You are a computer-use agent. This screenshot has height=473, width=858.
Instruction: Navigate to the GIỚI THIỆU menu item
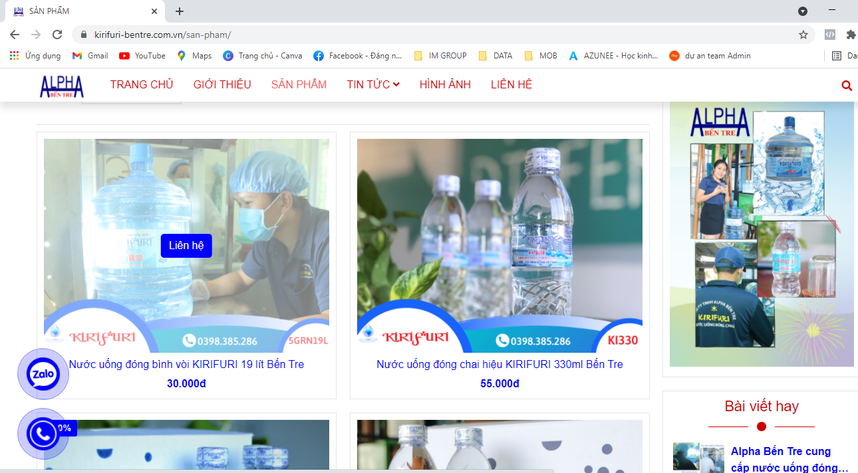(221, 84)
